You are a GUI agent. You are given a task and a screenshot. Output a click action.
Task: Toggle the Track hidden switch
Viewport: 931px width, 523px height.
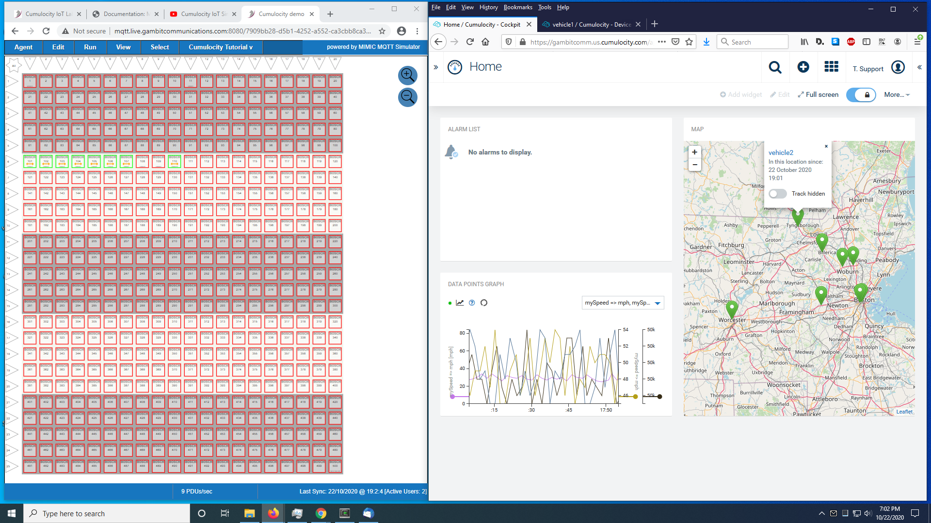pyautogui.click(x=777, y=194)
